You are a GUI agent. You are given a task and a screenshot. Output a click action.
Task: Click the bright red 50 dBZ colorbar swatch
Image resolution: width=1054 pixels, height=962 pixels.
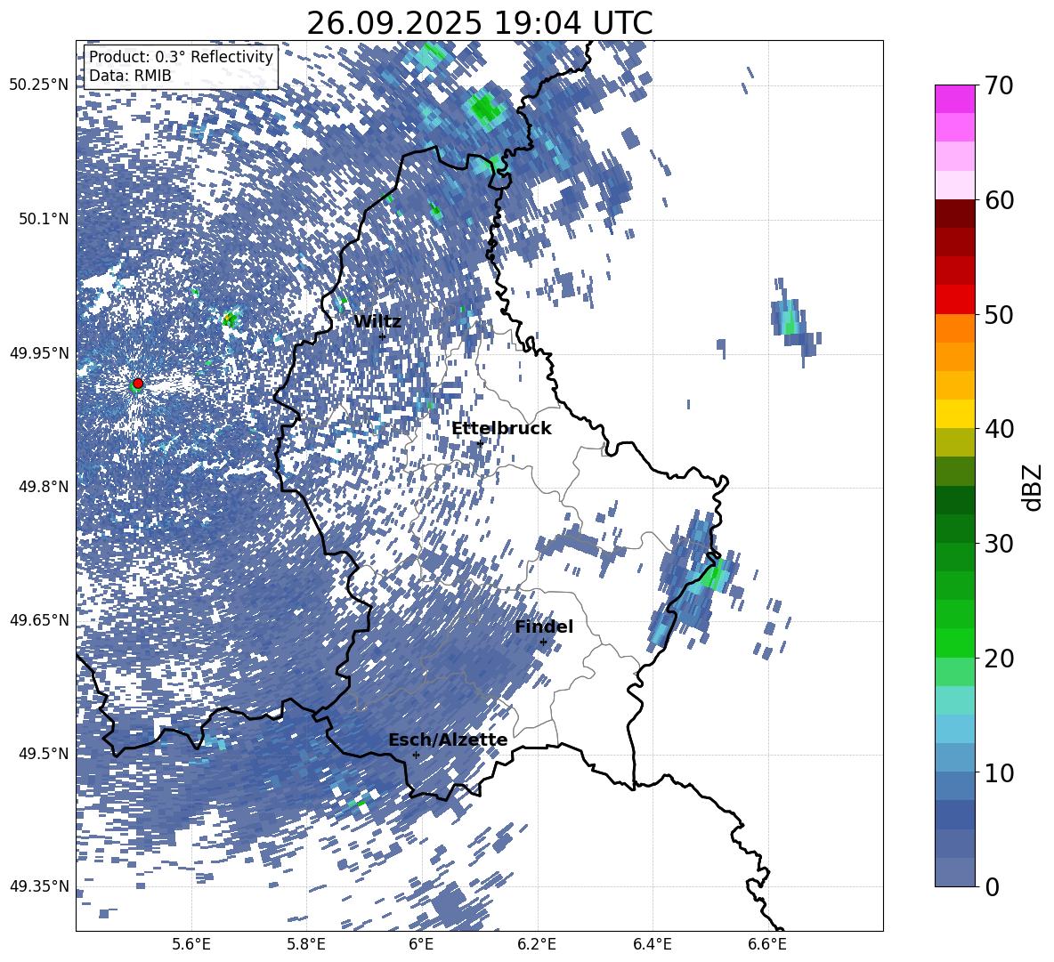pyautogui.click(x=954, y=300)
